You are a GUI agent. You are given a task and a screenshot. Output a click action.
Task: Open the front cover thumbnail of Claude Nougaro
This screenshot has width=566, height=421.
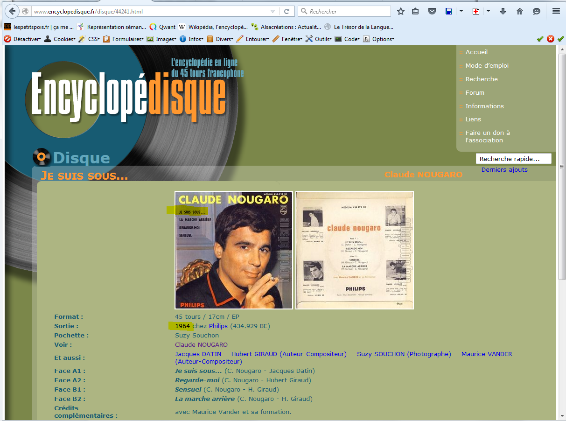[x=234, y=250]
